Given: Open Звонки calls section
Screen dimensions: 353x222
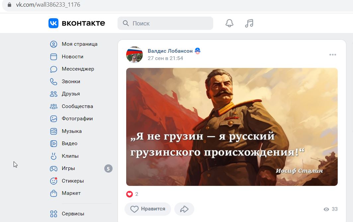Looking at the screenshot, I should tap(65, 82).
